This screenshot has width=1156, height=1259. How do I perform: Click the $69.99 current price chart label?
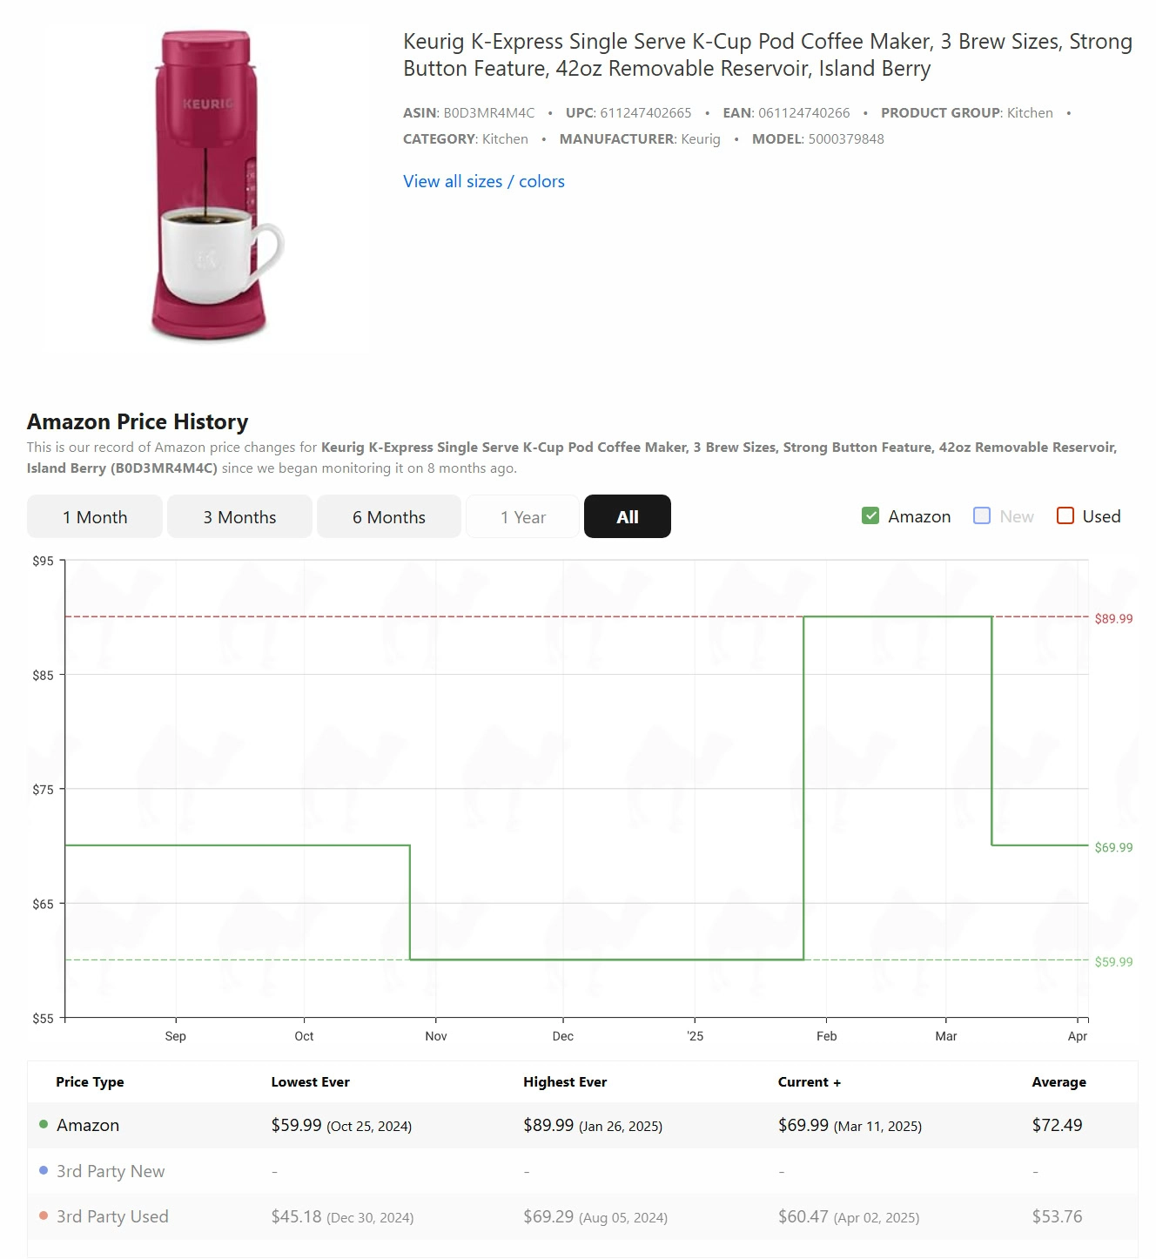[x=1113, y=847]
